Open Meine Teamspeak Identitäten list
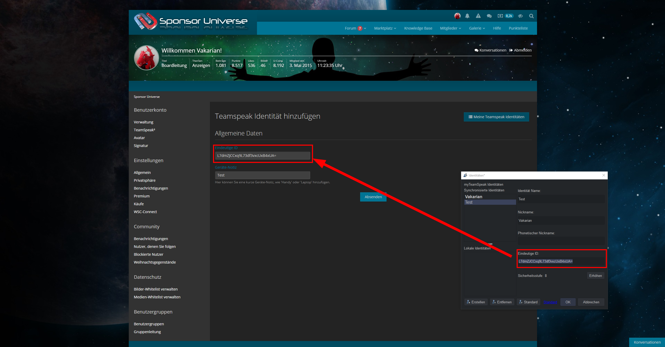Image resolution: width=665 pixels, height=347 pixels. (x=496, y=117)
